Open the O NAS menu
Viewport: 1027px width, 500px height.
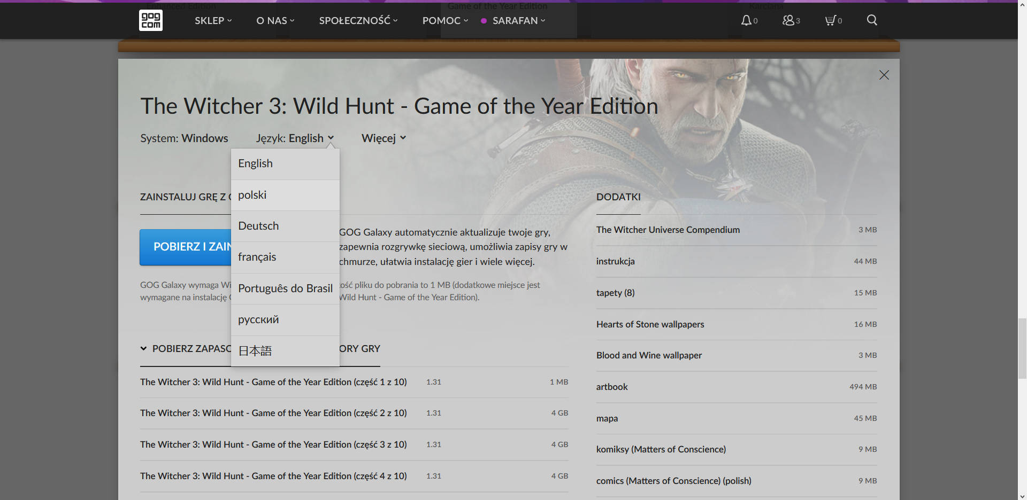pyautogui.click(x=275, y=20)
